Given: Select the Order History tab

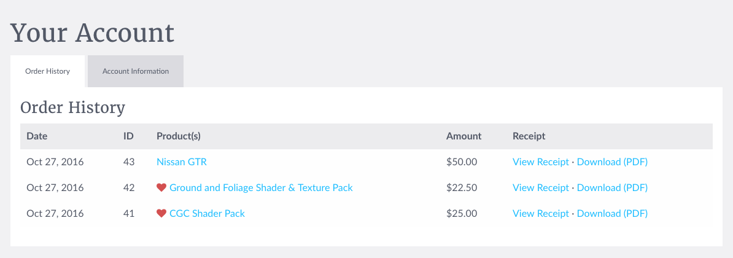Looking at the screenshot, I should 47,71.
